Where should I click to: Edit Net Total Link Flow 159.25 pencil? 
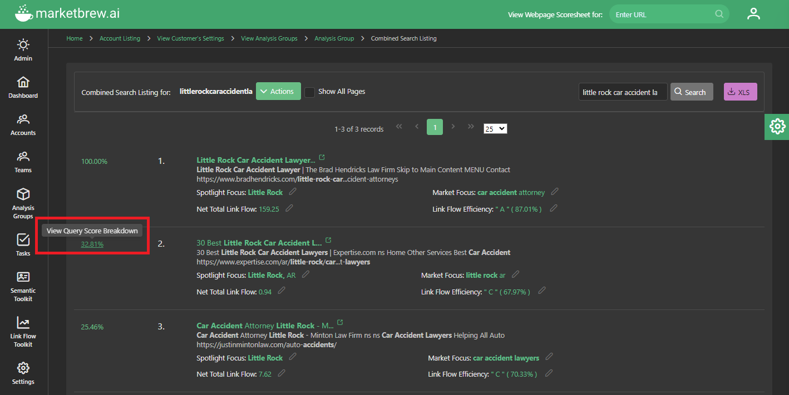click(289, 208)
